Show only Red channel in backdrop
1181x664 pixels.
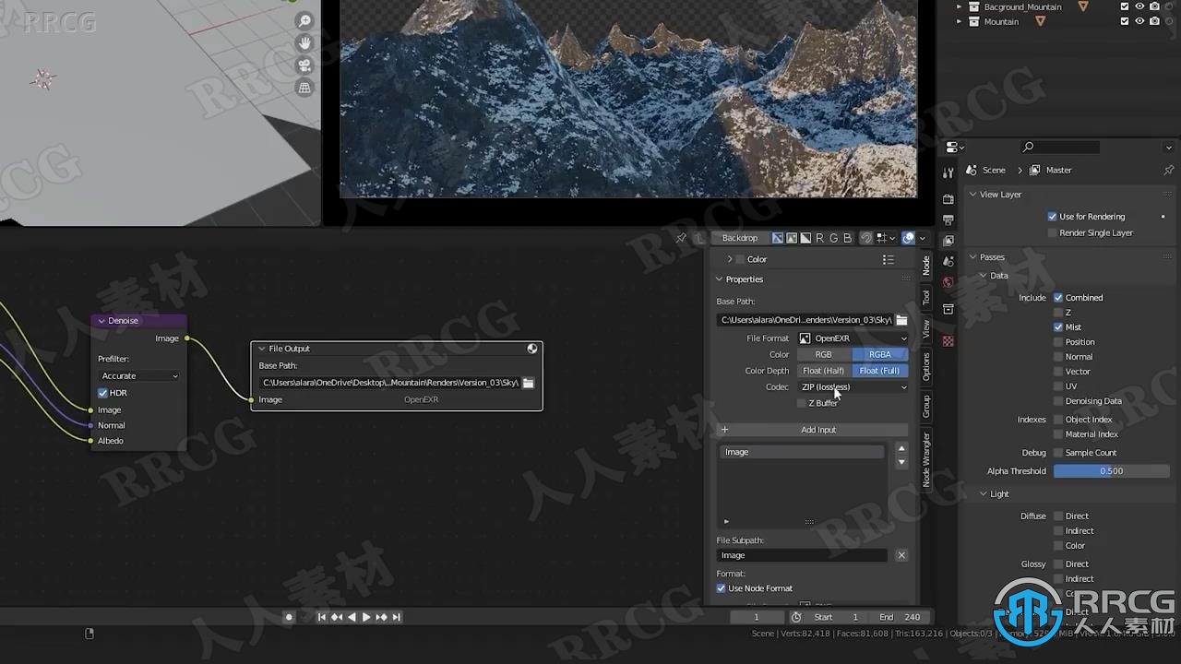pos(819,238)
